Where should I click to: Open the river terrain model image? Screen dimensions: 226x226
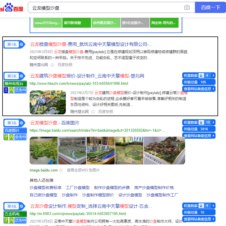coord(72,151)
